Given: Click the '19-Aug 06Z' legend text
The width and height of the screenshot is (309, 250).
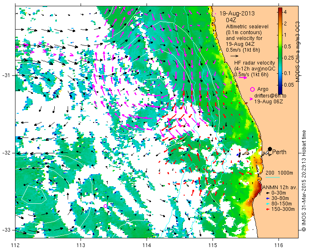Looking at the screenshot, I should click(x=268, y=102).
